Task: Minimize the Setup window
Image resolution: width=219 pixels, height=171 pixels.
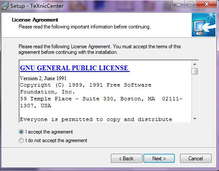Action: [179, 4]
